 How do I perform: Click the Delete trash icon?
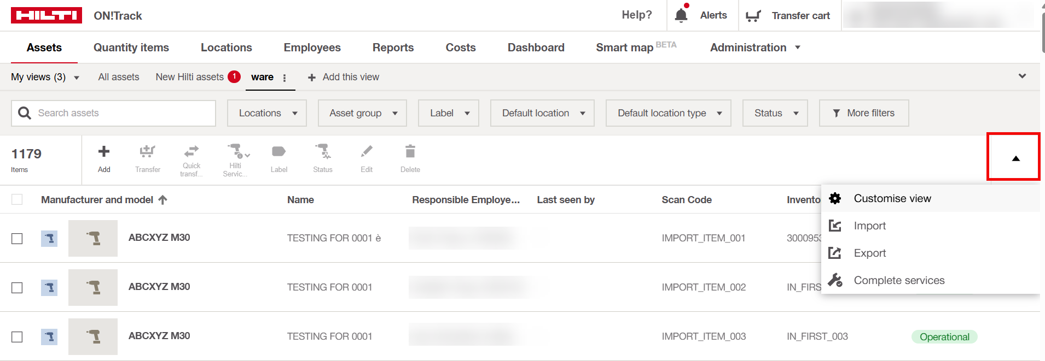(x=410, y=151)
